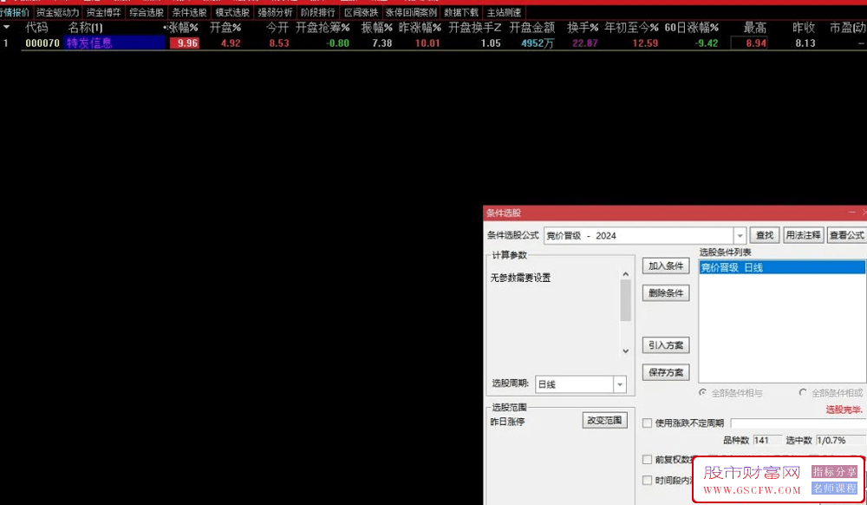This screenshot has width=867, height=505.
Task: Click the 9.96 gain value cell
Action: pyautogui.click(x=185, y=43)
